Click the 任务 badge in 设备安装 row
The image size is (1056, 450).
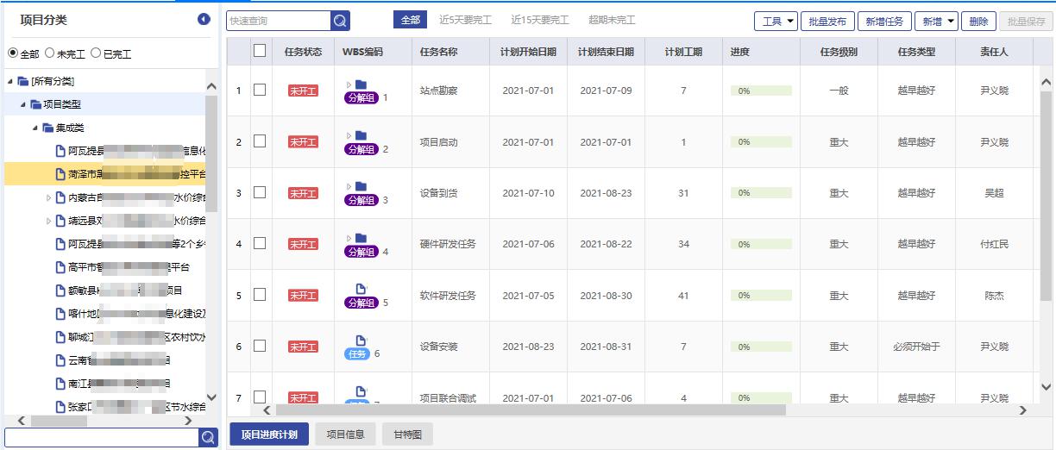357,353
